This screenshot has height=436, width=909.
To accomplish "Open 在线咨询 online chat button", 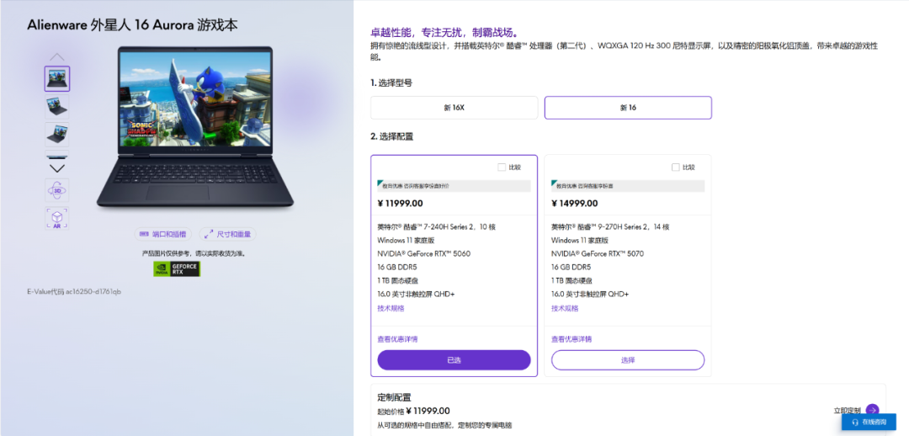I will pyautogui.click(x=869, y=422).
